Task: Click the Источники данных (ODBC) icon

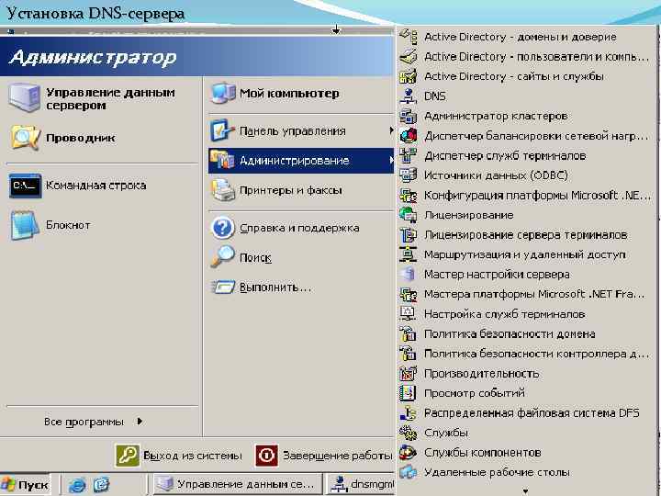Action: [x=408, y=175]
